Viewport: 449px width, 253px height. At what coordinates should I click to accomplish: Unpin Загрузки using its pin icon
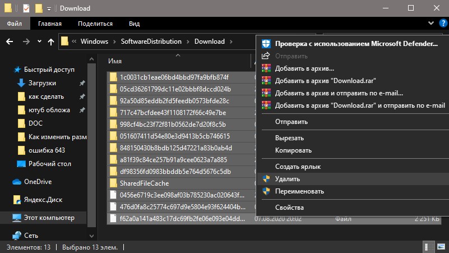pyautogui.click(x=82, y=83)
